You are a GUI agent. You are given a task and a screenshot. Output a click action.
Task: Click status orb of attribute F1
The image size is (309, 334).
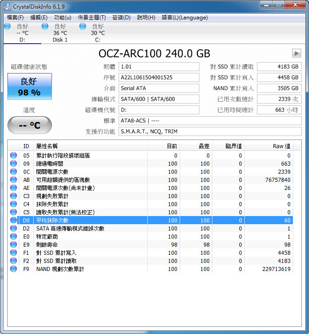click(x=13, y=253)
